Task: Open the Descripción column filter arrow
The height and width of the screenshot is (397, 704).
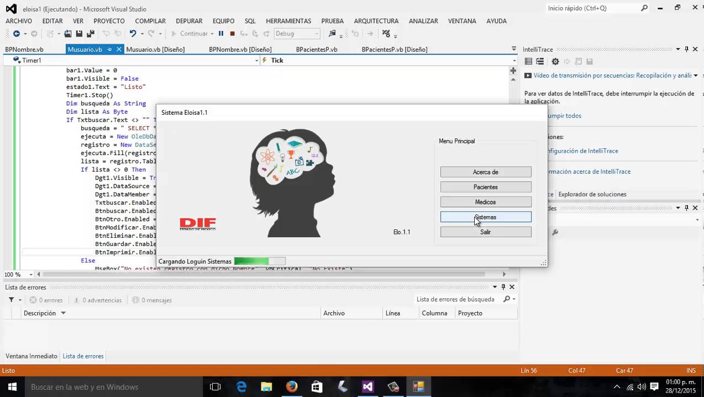Action: pyautogui.click(x=63, y=313)
